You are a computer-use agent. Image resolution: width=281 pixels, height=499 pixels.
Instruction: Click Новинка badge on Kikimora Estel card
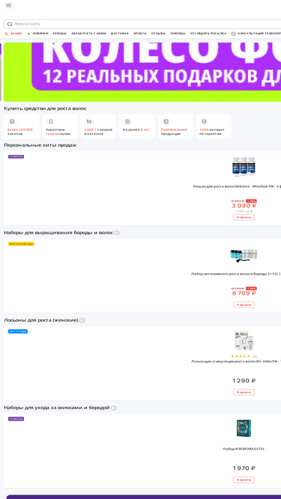16,419
